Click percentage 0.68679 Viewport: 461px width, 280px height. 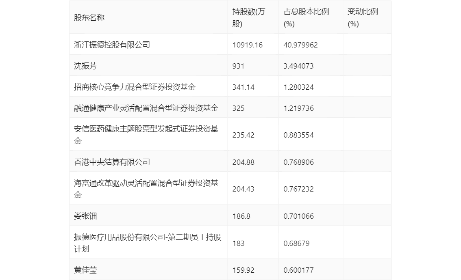point(296,243)
